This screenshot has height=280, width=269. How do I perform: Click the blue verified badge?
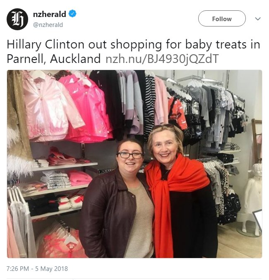coord(72,14)
